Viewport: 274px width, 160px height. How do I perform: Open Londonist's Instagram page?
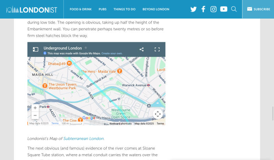tap(213, 9)
